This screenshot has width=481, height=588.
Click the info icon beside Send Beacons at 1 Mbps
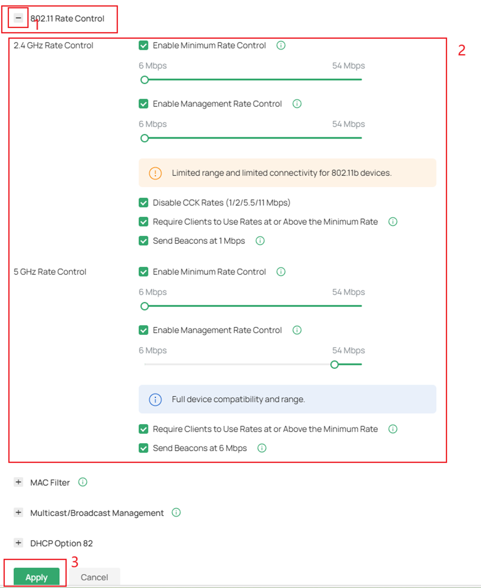coord(260,241)
